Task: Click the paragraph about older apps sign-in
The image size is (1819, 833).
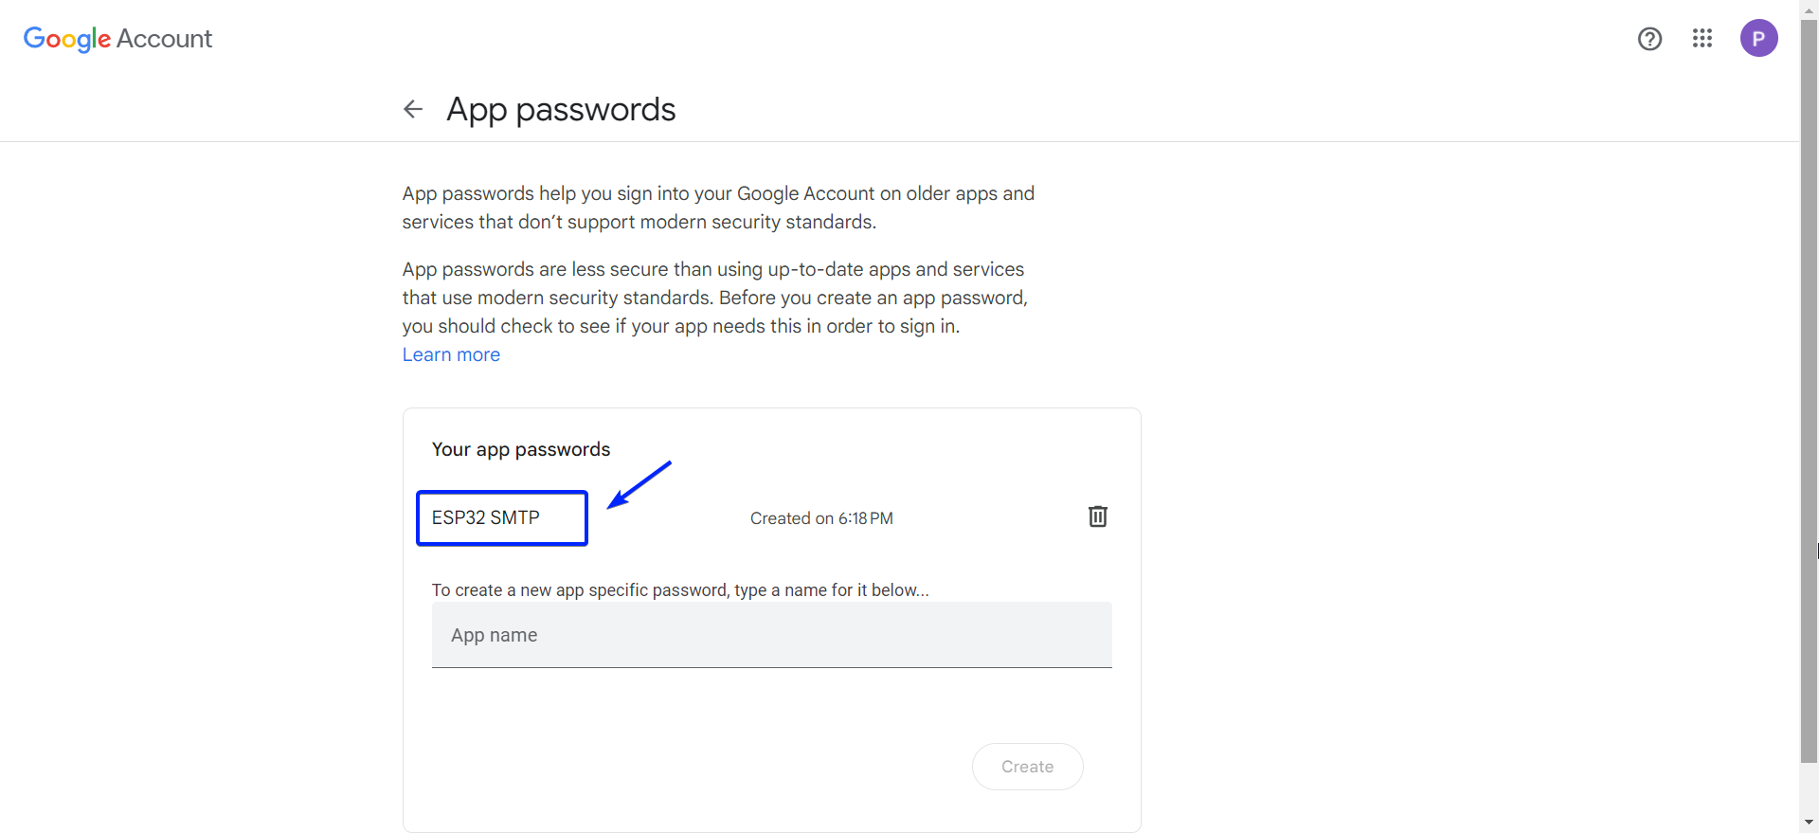Action: tap(718, 208)
